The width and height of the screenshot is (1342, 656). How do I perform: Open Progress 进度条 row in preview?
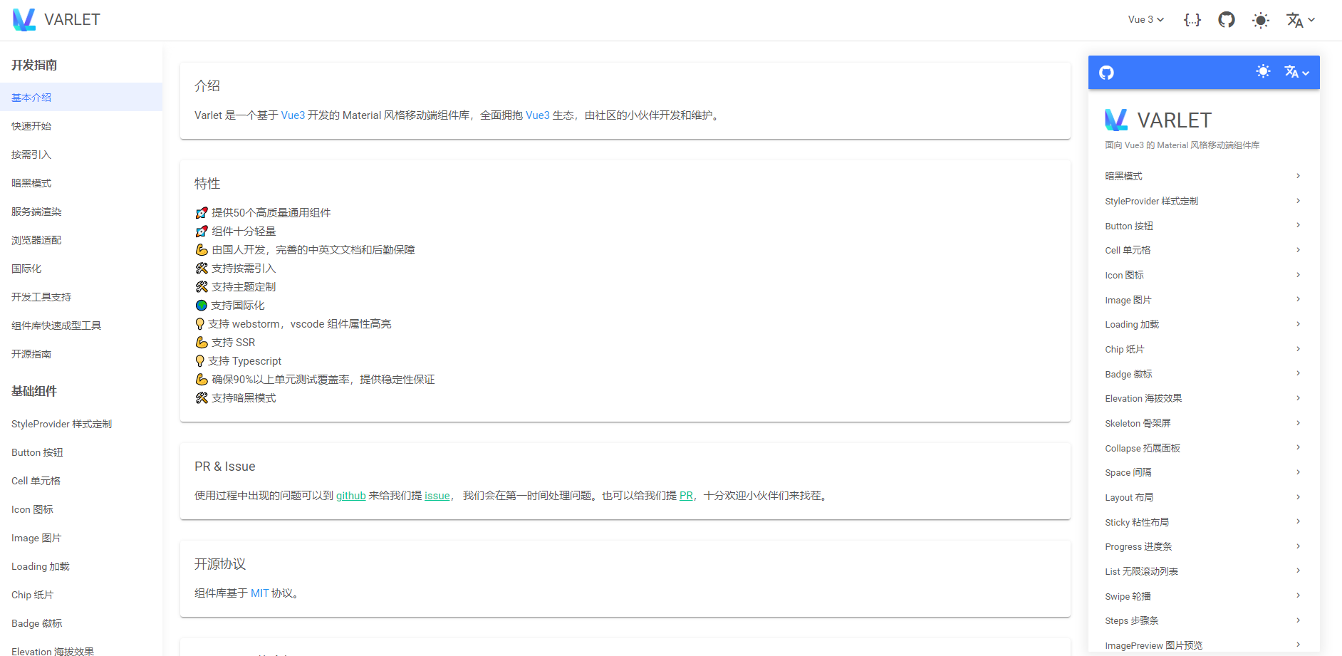1204,546
